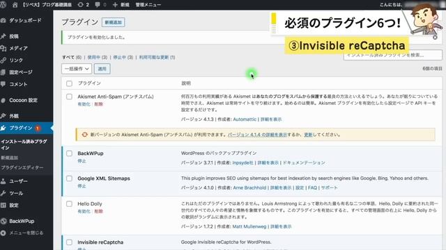
Task: Select インストール済みプラグイン submenu item
Action: point(24,144)
